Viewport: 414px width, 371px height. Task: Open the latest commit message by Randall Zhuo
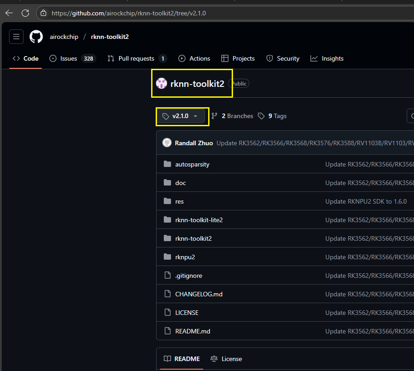tap(315, 143)
